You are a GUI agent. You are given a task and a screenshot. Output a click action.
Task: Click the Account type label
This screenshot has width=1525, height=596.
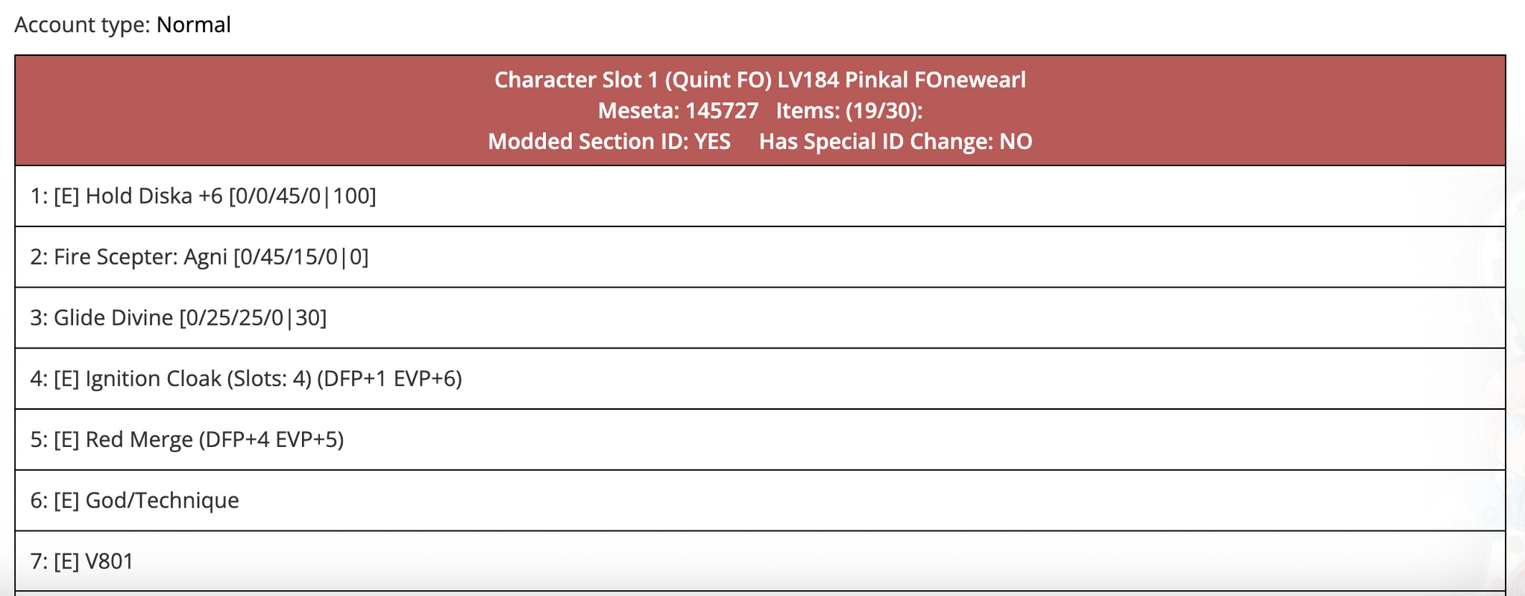[82, 25]
